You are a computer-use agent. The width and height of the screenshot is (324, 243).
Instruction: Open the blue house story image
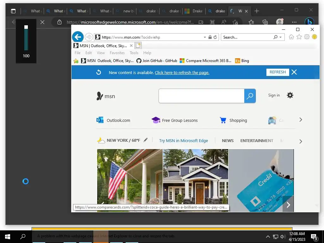click(x=196, y=180)
